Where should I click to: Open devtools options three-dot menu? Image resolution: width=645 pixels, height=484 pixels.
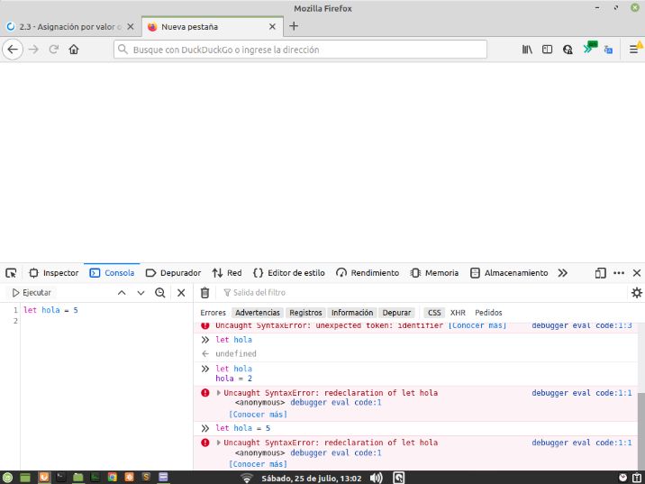619,273
